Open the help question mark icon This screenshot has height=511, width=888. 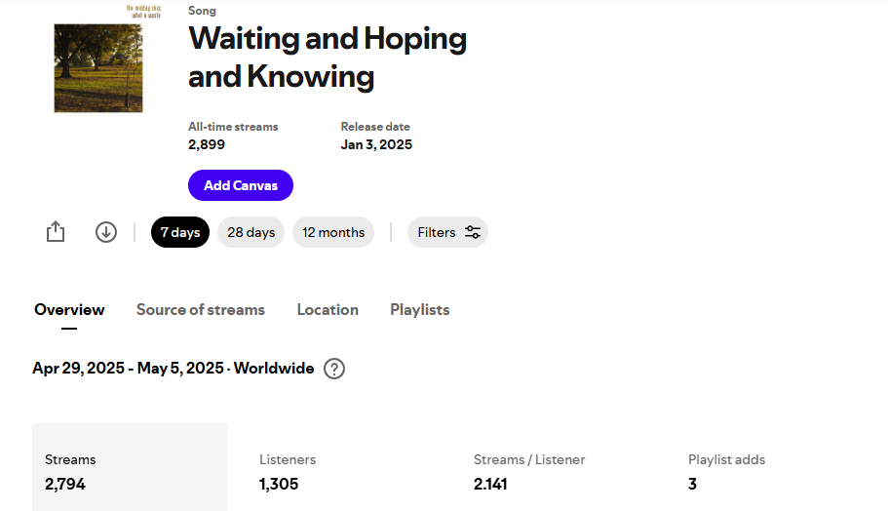click(x=334, y=369)
